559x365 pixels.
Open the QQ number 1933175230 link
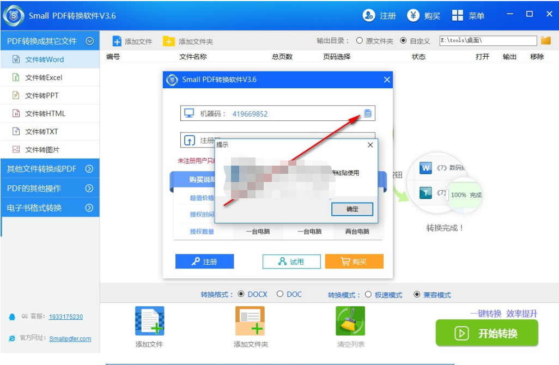[x=66, y=317]
